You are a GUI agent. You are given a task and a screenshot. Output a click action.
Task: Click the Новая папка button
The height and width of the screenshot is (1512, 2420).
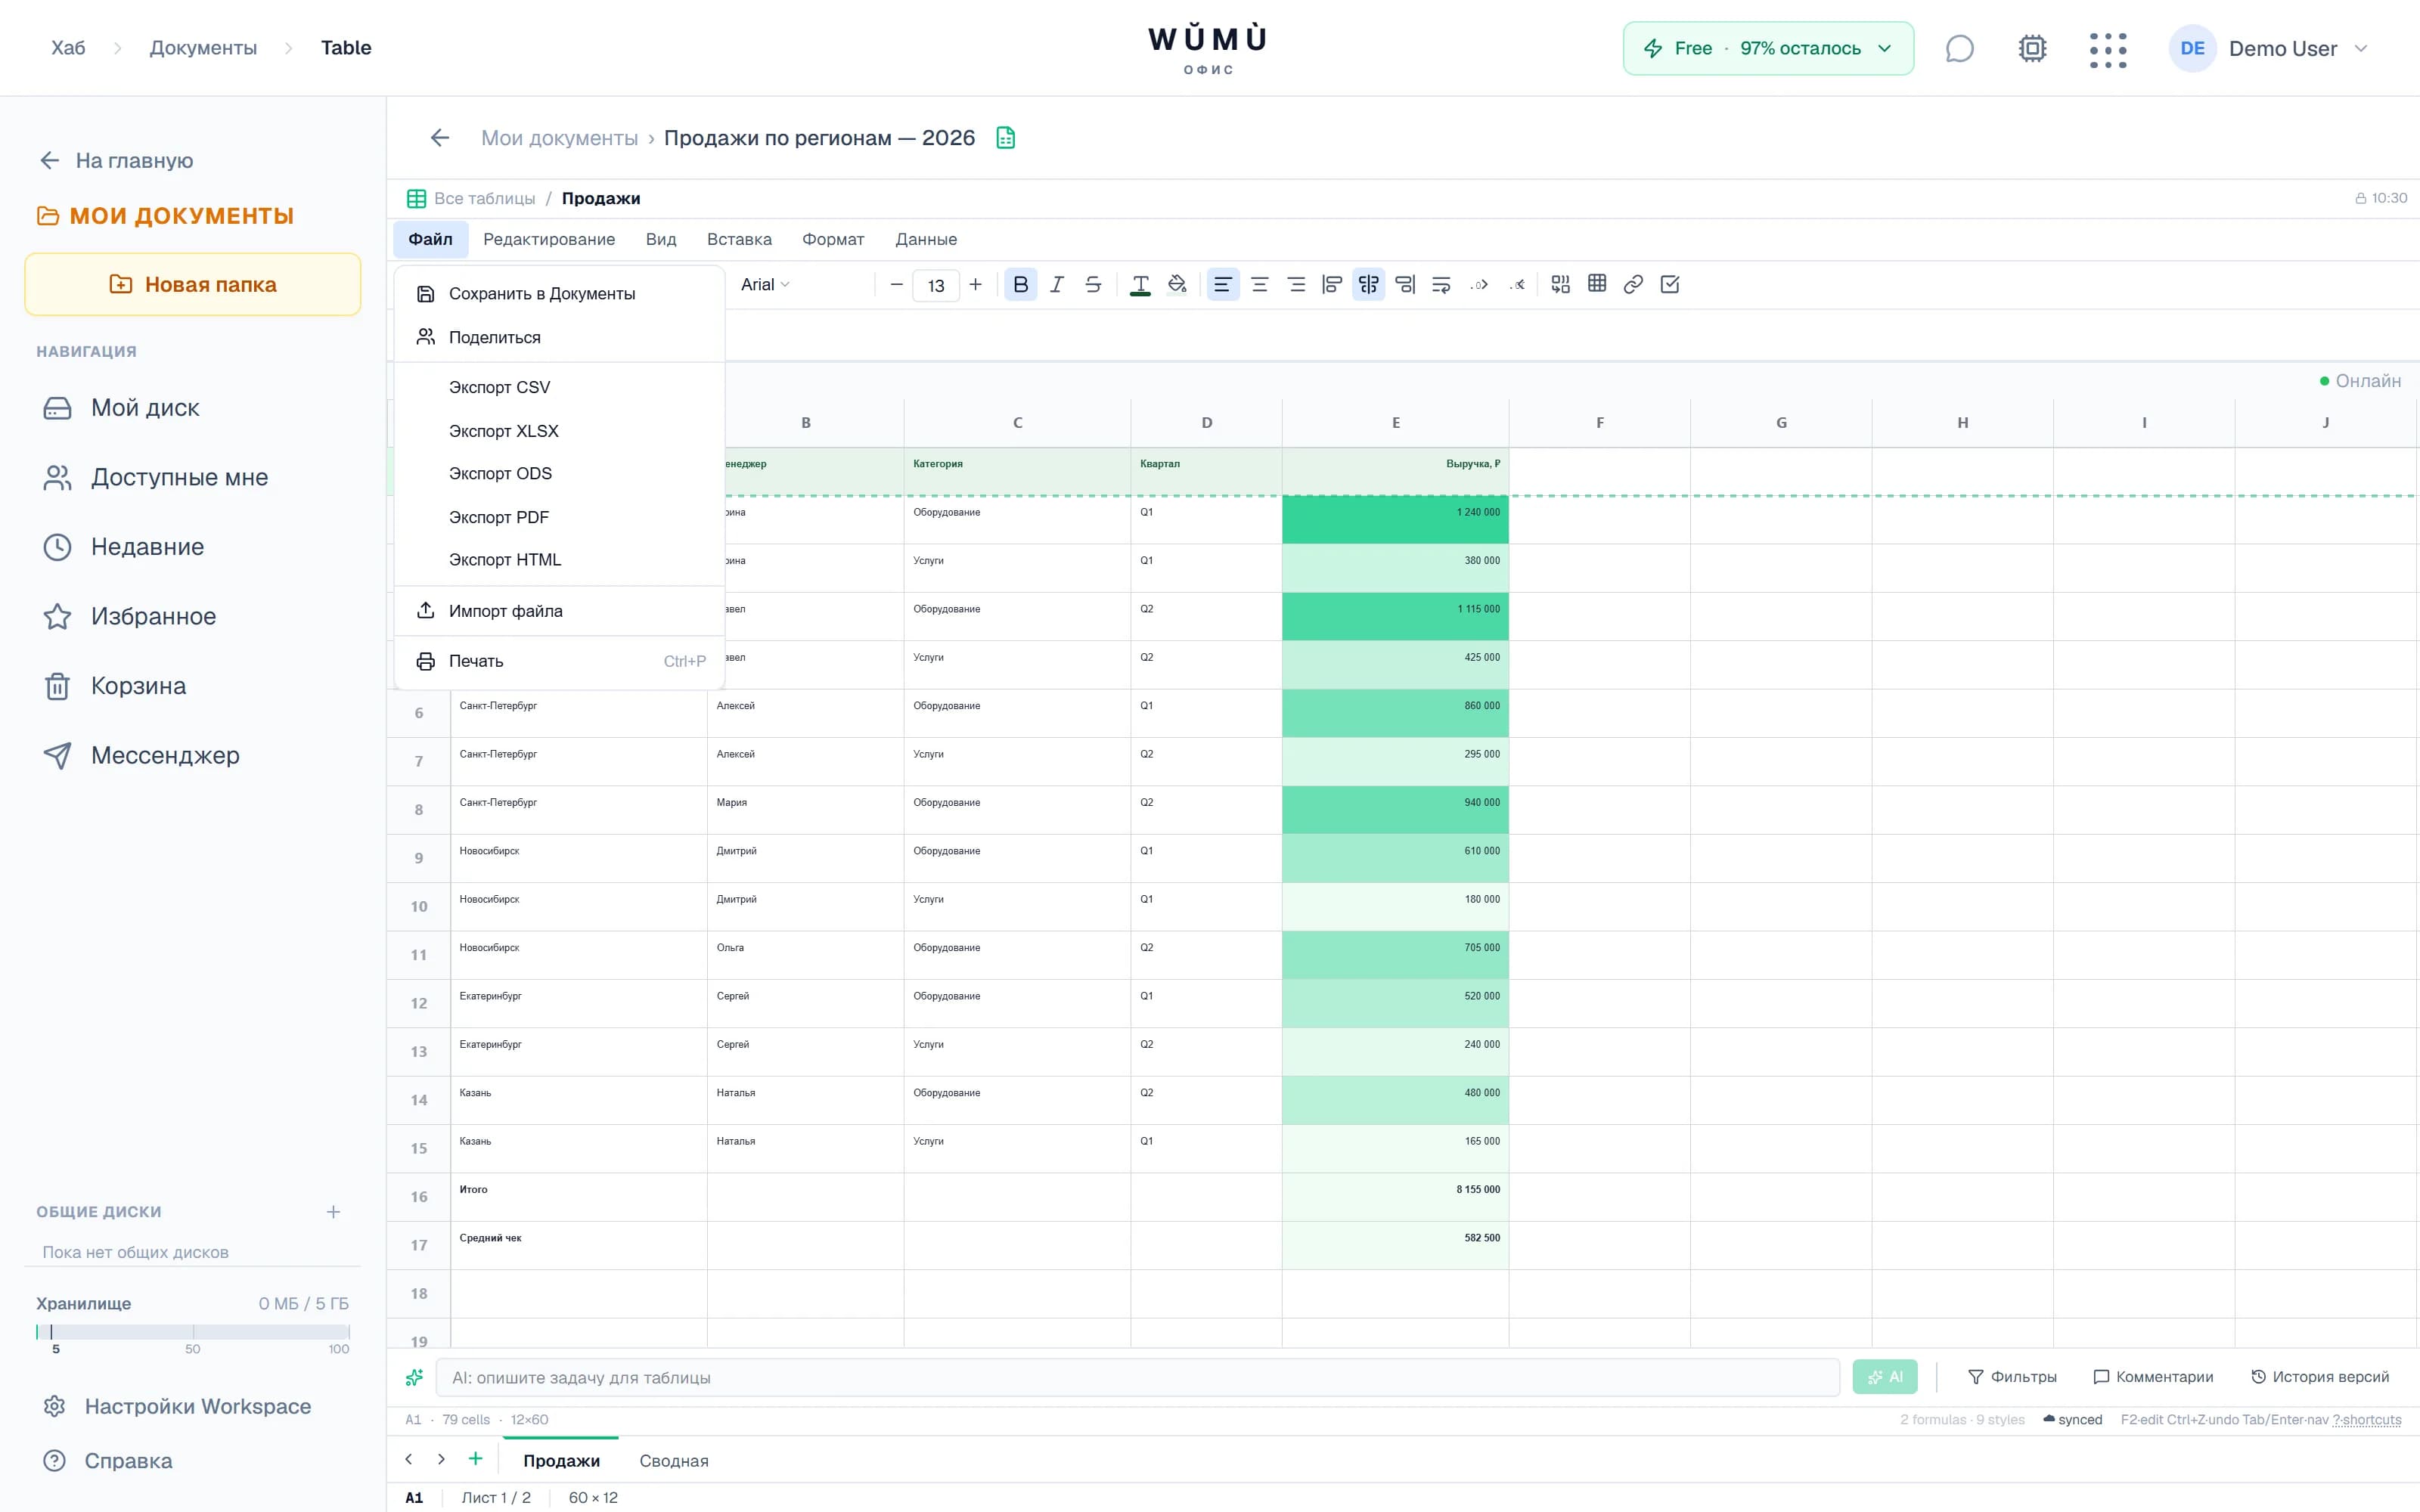point(192,284)
